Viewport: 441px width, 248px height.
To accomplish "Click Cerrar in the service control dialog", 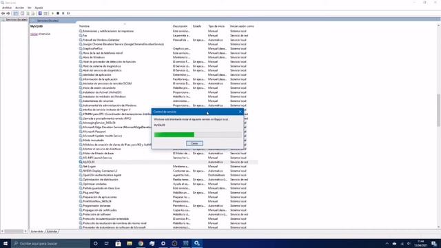I will [x=194, y=143].
